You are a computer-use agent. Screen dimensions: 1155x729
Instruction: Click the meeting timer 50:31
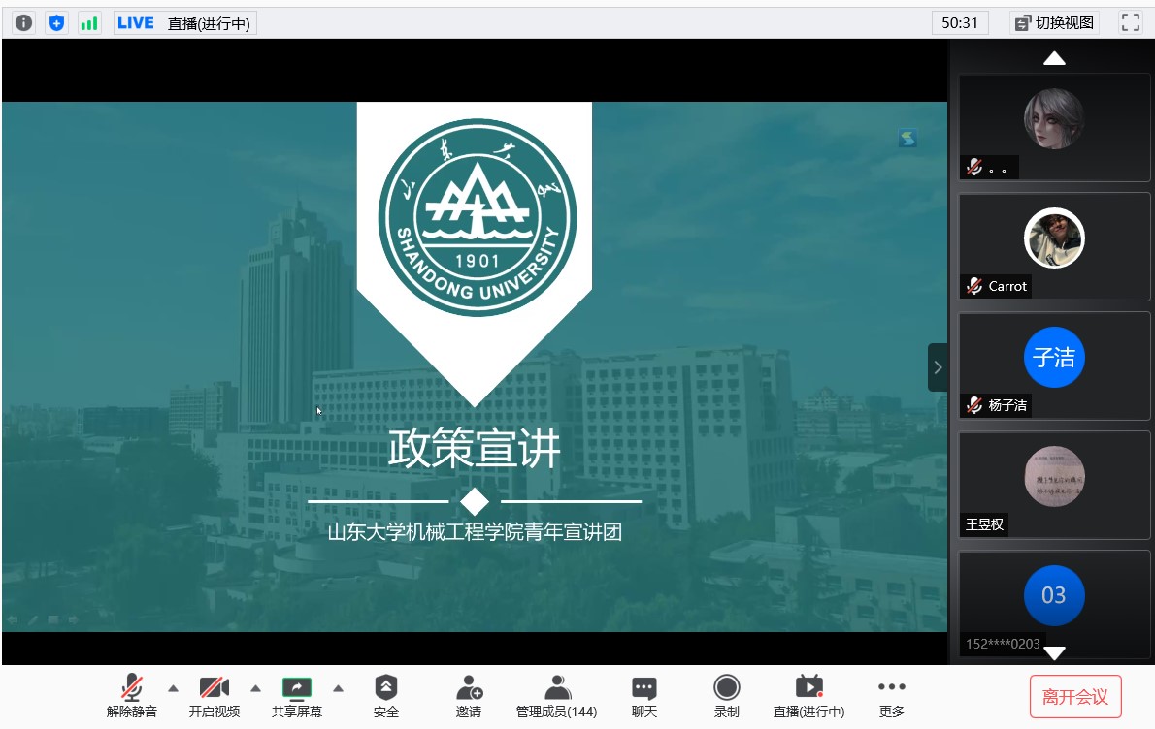tap(960, 23)
